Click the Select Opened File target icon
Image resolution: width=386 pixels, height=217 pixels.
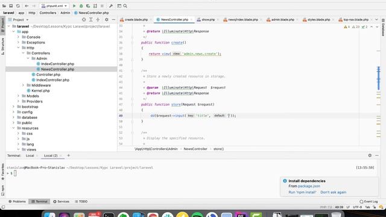pos(84,20)
